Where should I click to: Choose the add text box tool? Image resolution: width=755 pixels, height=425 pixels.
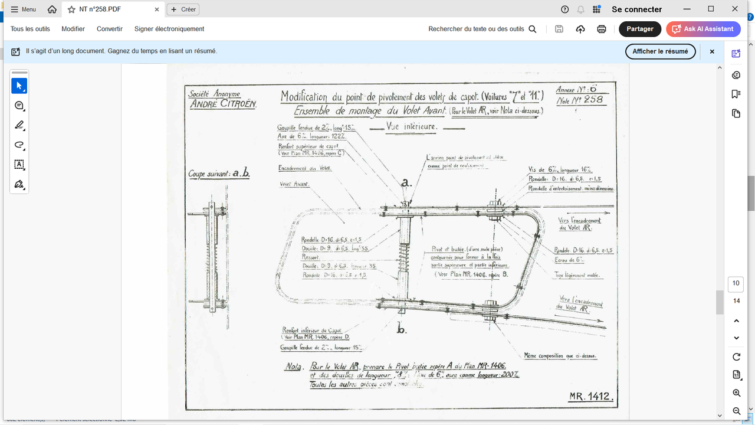[19, 165]
